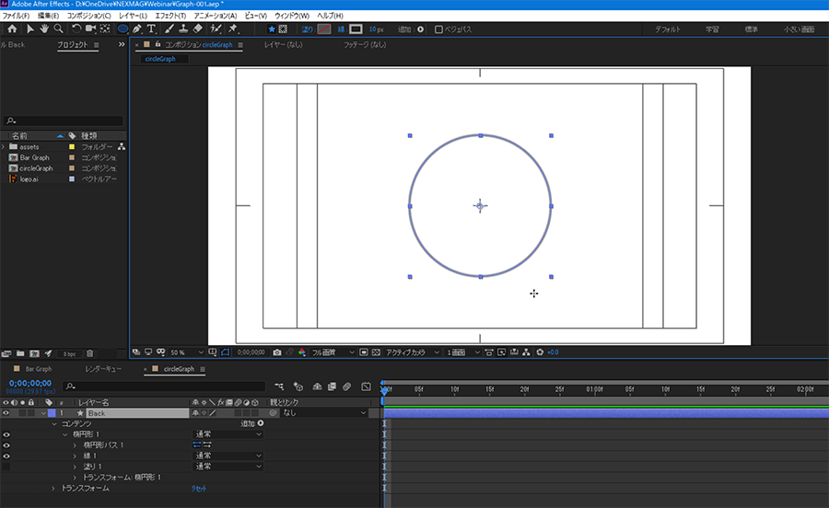
Task: Expand the 塗り 1 property group
Action: (76, 467)
